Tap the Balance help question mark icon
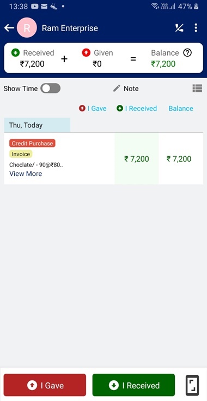This screenshot has width=207, height=401. click(187, 53)
